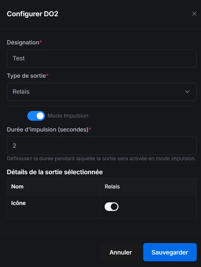Close the Configurer DO2 dialog
The image size is (201, 267).
pyautogui.click(x=194, y=13)
